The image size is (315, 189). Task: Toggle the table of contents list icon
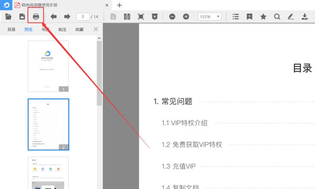236,16
